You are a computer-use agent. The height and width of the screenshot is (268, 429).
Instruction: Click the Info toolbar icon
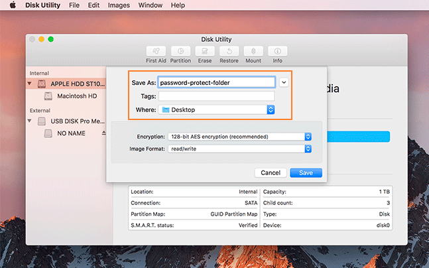(x=277, y=51)
